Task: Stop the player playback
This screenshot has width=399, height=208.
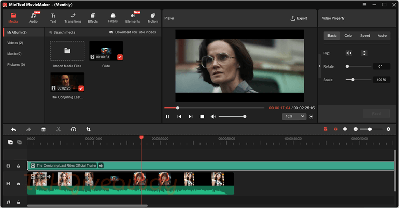Action: pyautogui.click(x=202, y=116)
